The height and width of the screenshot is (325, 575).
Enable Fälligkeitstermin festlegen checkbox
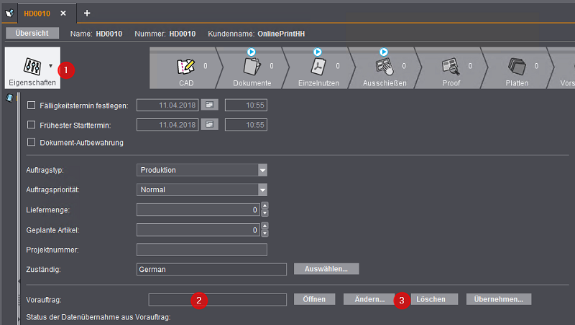click(x=31, y=105)
